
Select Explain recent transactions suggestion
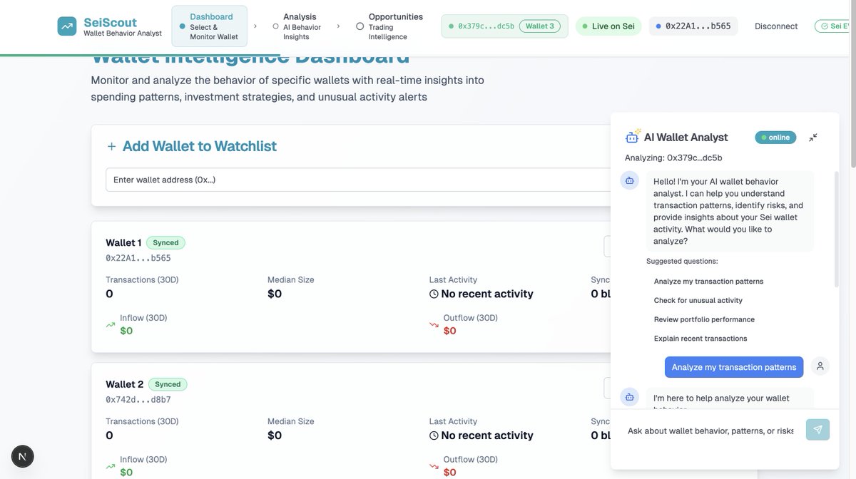tap(700, 339)
